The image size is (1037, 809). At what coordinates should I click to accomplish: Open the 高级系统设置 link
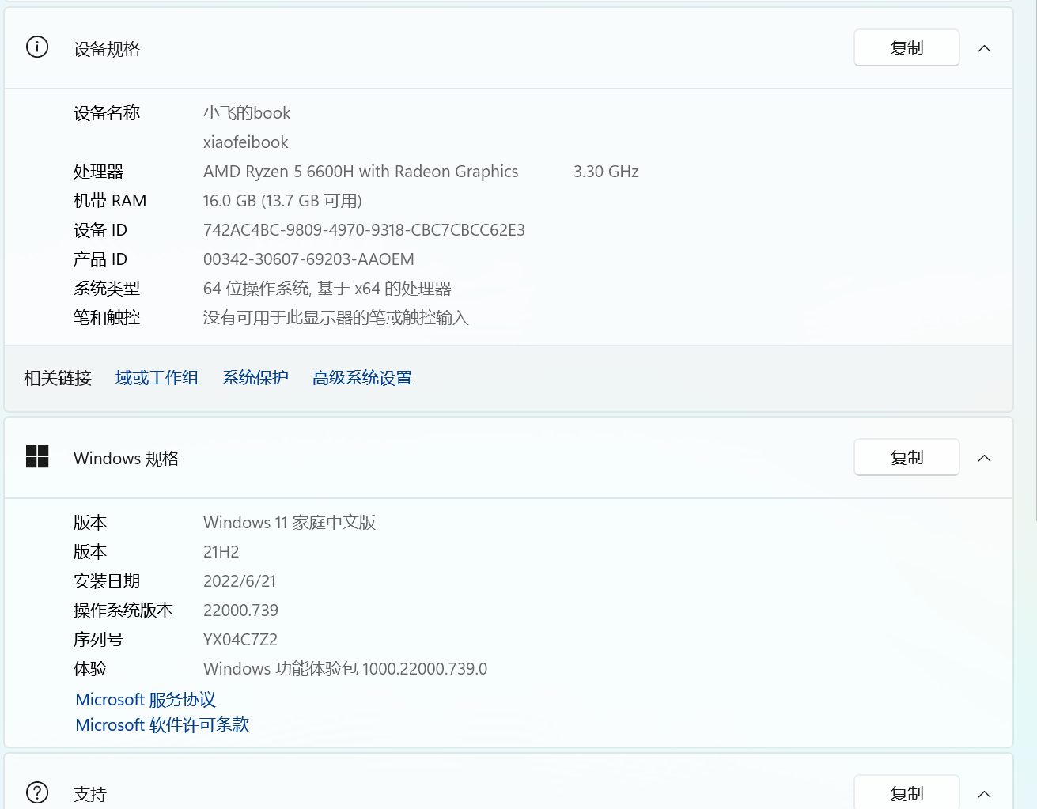pos(362,378)
